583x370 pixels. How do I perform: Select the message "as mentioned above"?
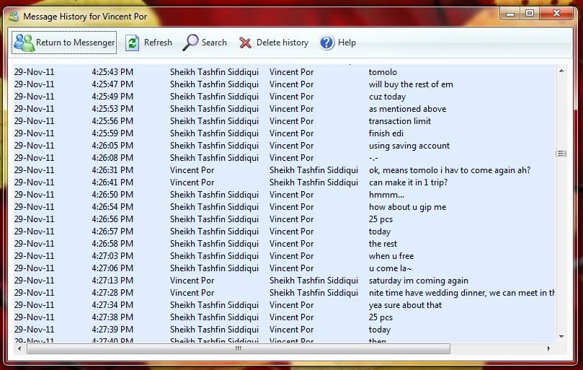[407, 109]
